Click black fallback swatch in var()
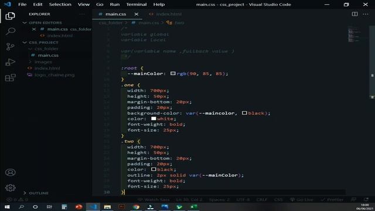The image size is (375, 211). point(244,113)
